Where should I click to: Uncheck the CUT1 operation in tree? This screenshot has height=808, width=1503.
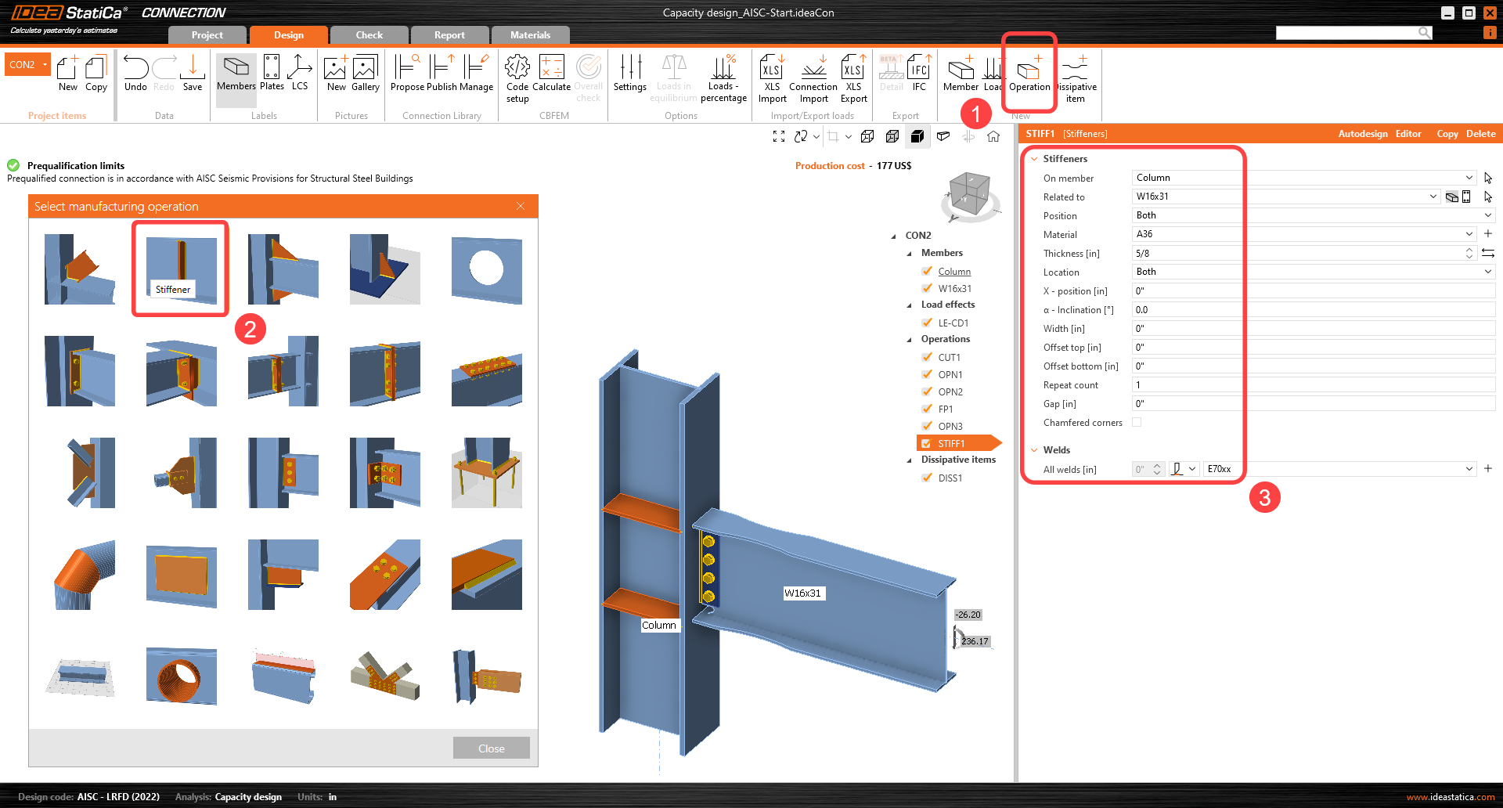click(927, 357)
